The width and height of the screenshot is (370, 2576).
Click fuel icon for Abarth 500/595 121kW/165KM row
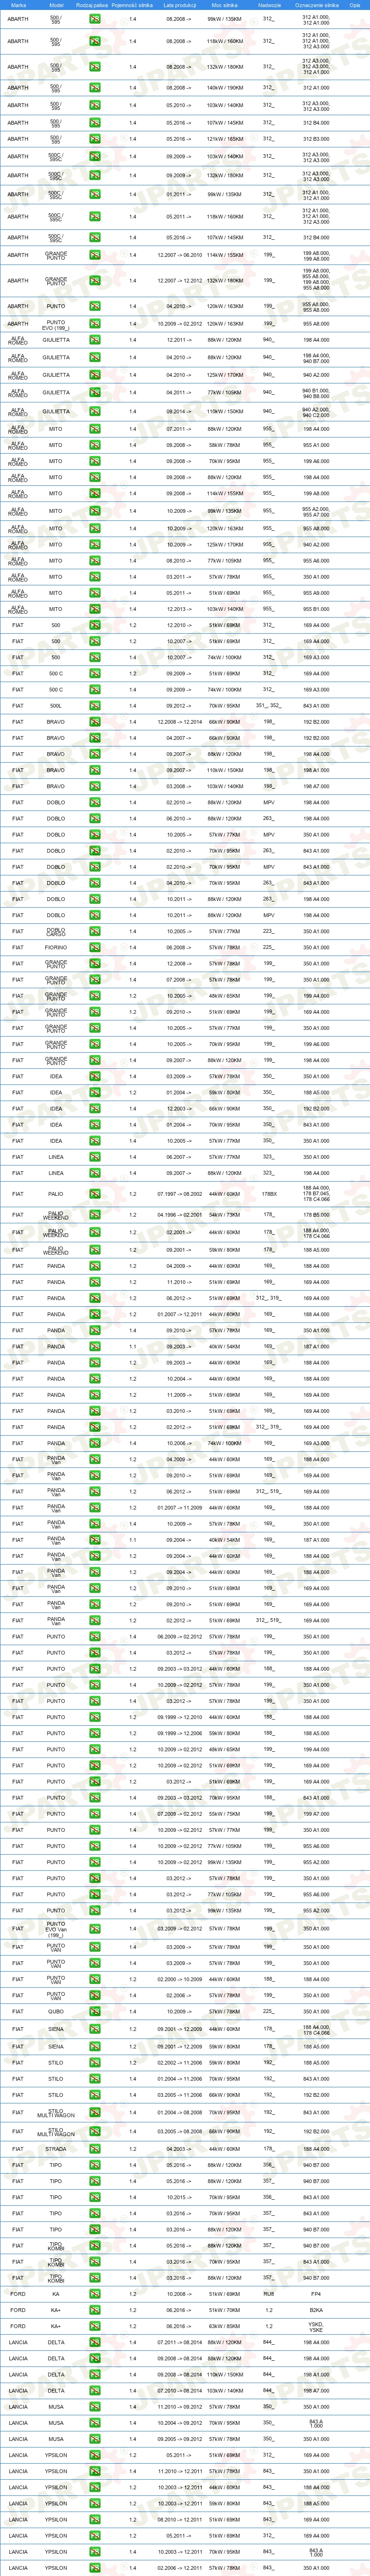tap(95, 139)
